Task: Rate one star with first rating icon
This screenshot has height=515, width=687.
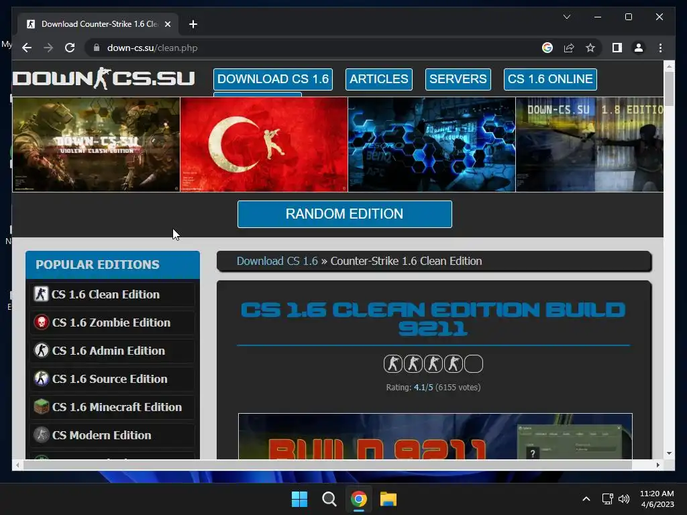Action: click(x=392, y=364)
